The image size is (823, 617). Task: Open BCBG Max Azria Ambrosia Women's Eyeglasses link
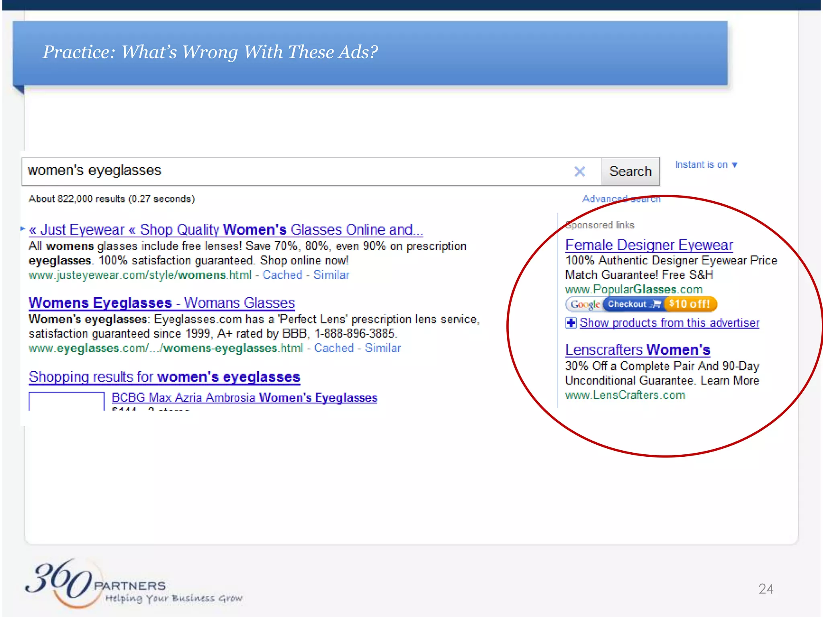click(x=244, y=398)
